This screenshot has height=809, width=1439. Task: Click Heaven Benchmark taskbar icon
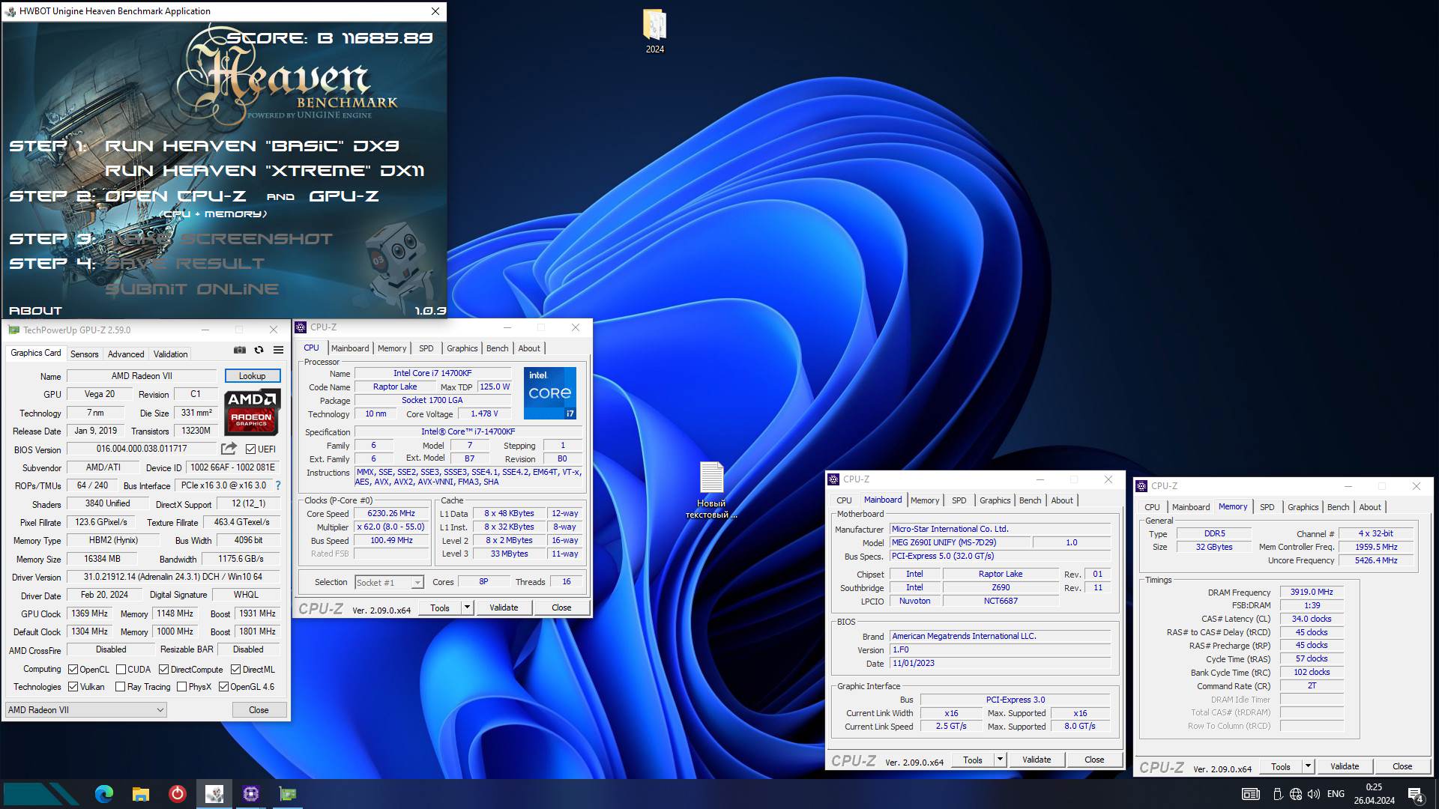click(214, 794)
